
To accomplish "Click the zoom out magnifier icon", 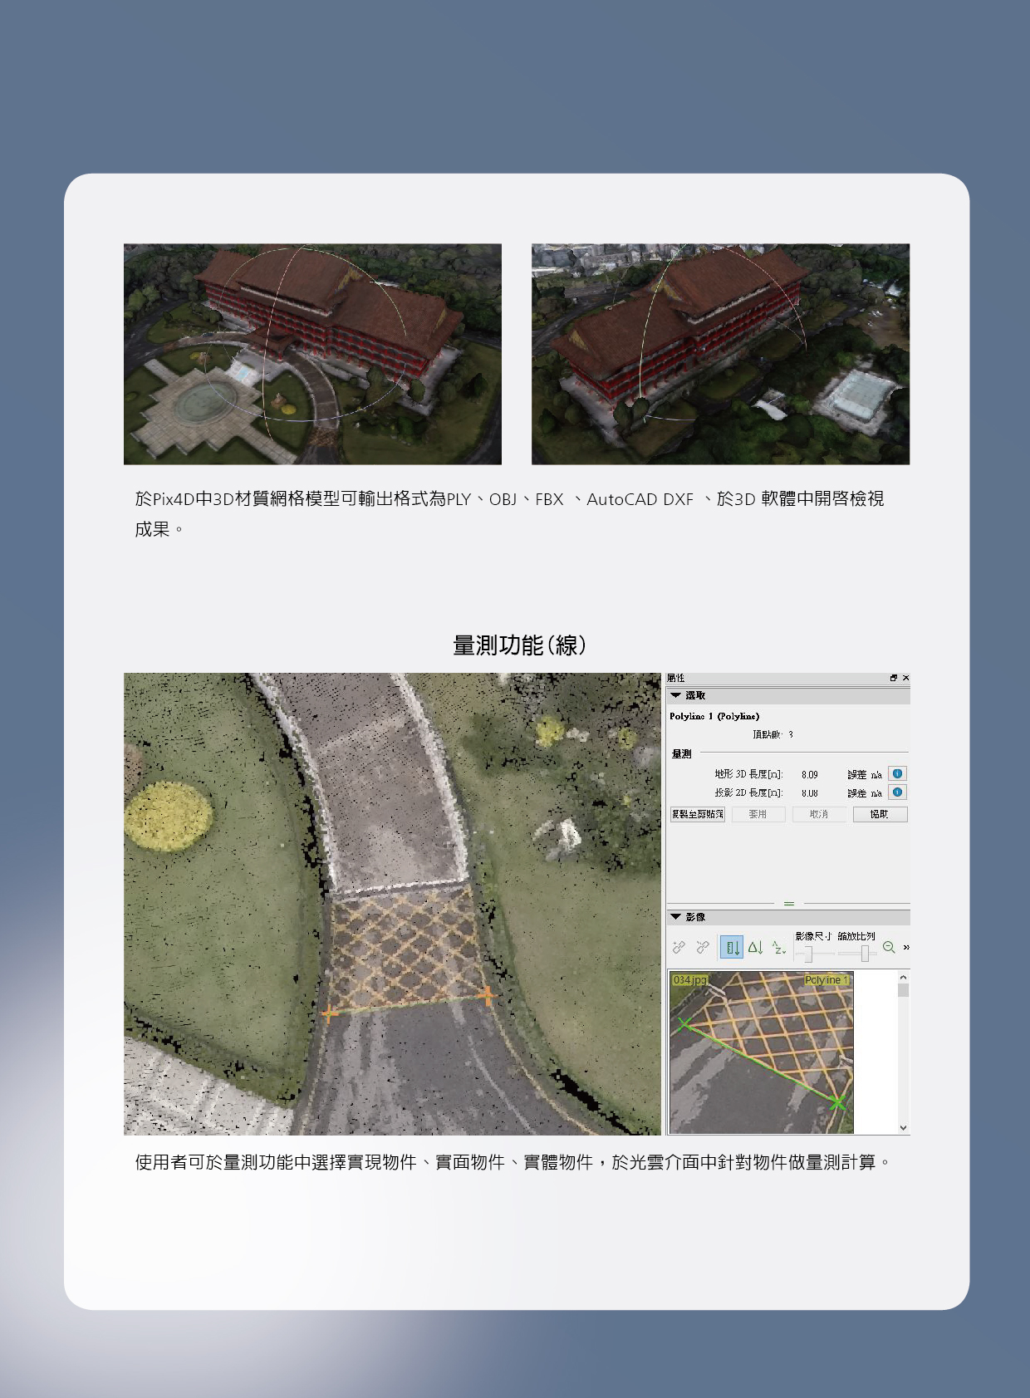I will (x=889, y=947).
